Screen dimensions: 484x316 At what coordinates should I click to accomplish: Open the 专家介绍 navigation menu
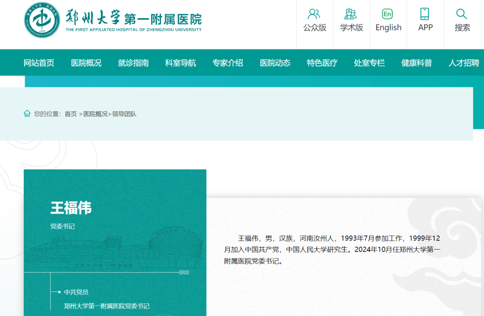[228, 63]
